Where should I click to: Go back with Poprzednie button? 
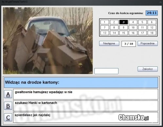(x=148, y=44)
